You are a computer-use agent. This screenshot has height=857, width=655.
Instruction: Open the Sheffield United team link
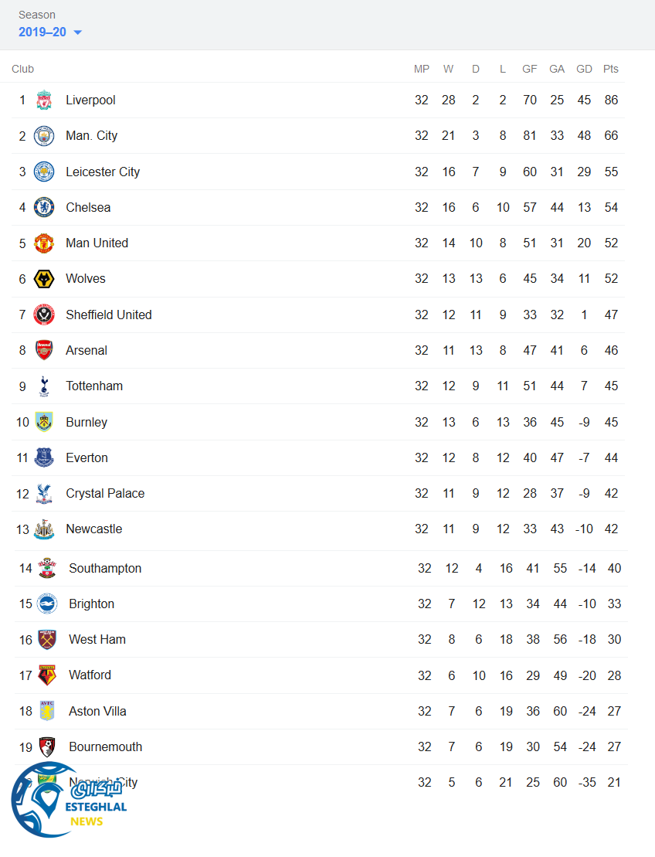pyautogui.click(x=108, y=315)
